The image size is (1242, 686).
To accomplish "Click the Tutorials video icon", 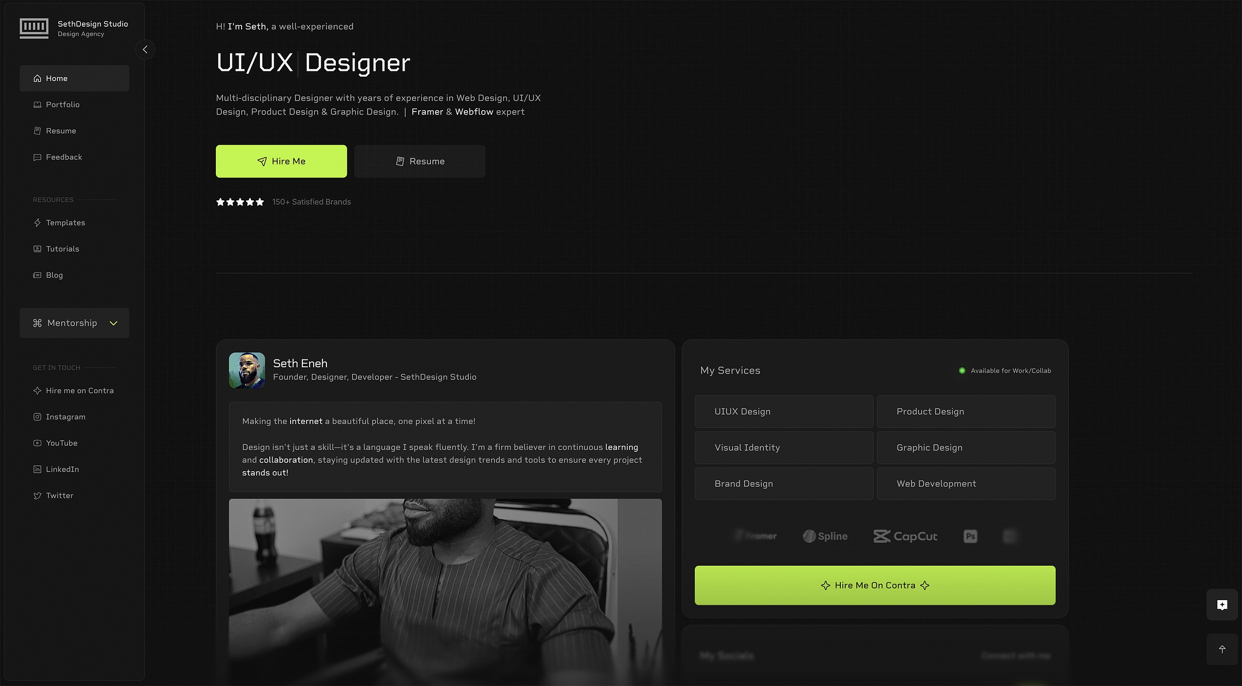I will tap(37, 249).
